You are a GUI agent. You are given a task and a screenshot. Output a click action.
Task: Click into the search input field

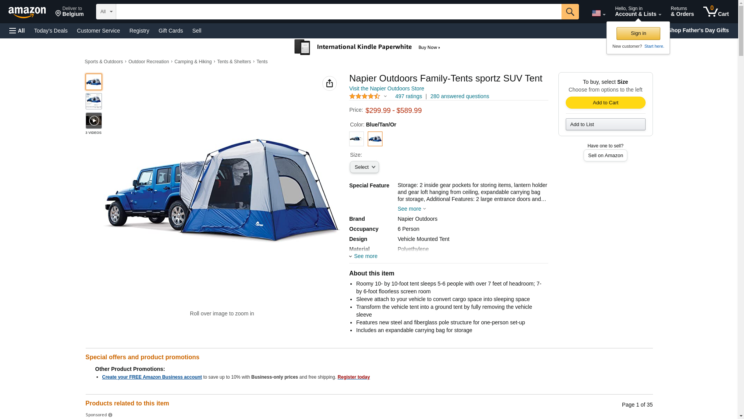338,12
